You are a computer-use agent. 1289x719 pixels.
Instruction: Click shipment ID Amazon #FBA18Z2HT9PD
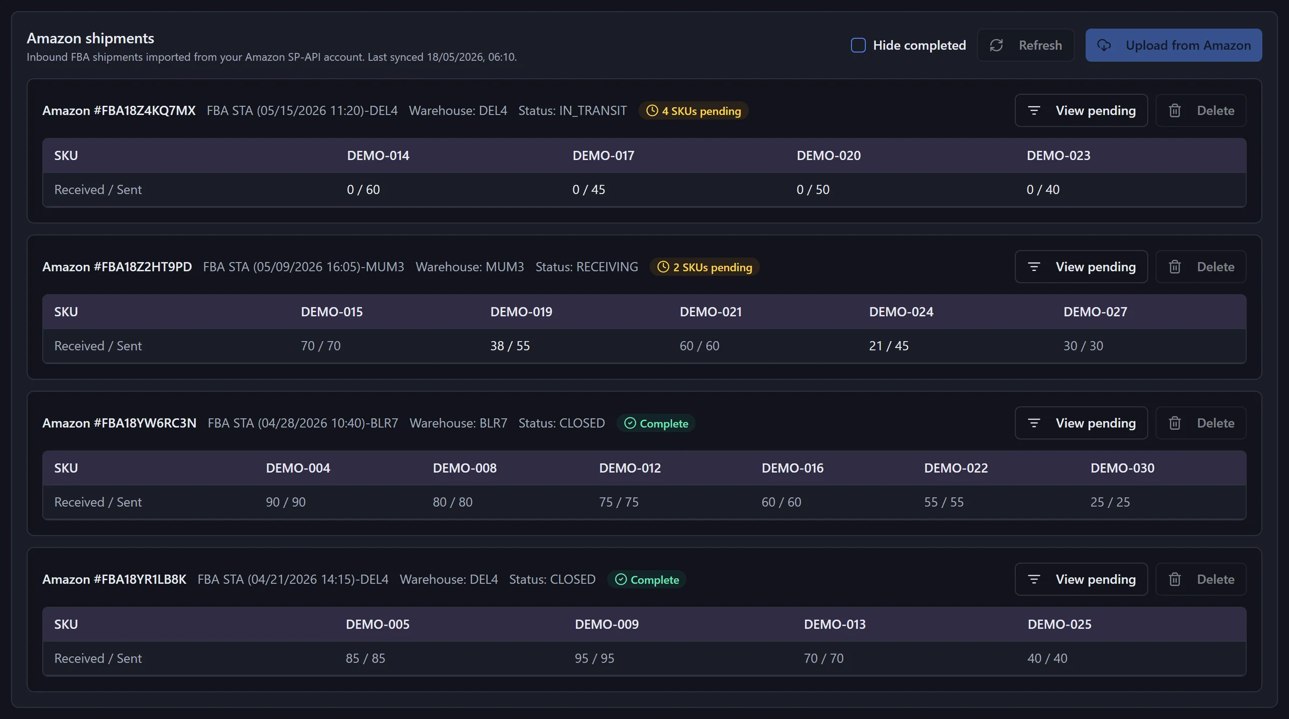117,267
